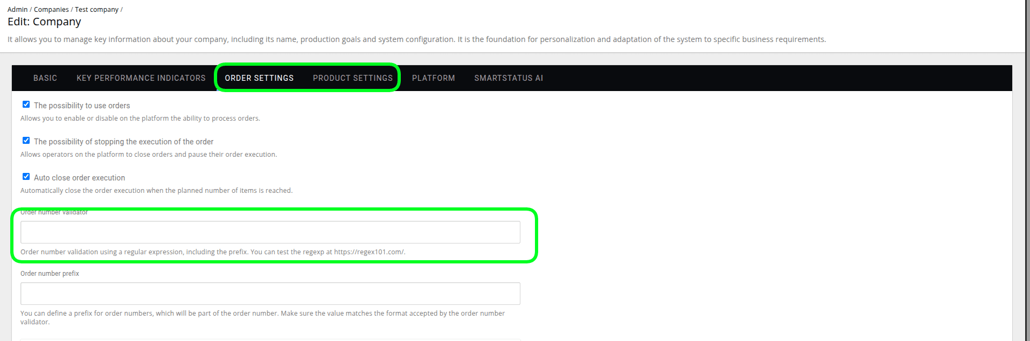Viewport: 1030px width, 341px height.
Task: Open the Key Performance Indicators tab
Action: click(x=141, y=78)
